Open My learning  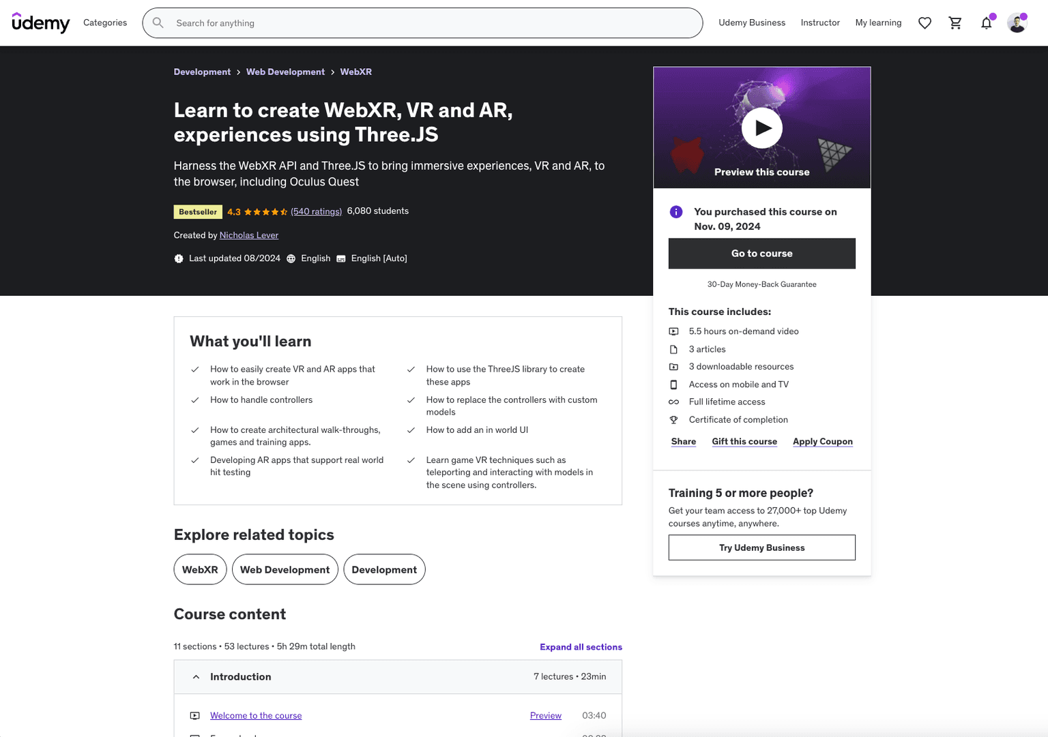tap(878, 22)
